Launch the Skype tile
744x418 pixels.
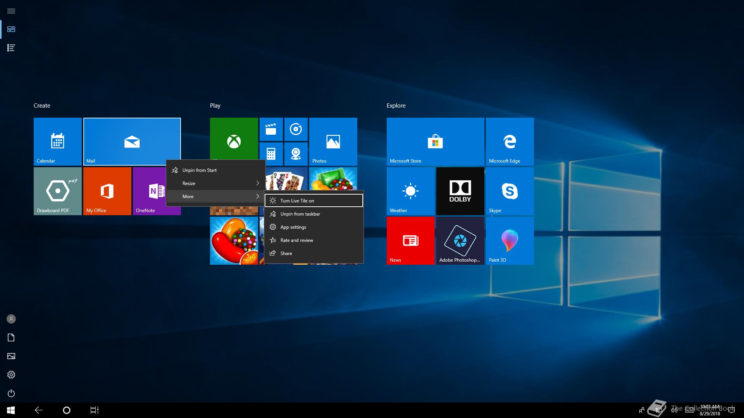click(510, 191)
